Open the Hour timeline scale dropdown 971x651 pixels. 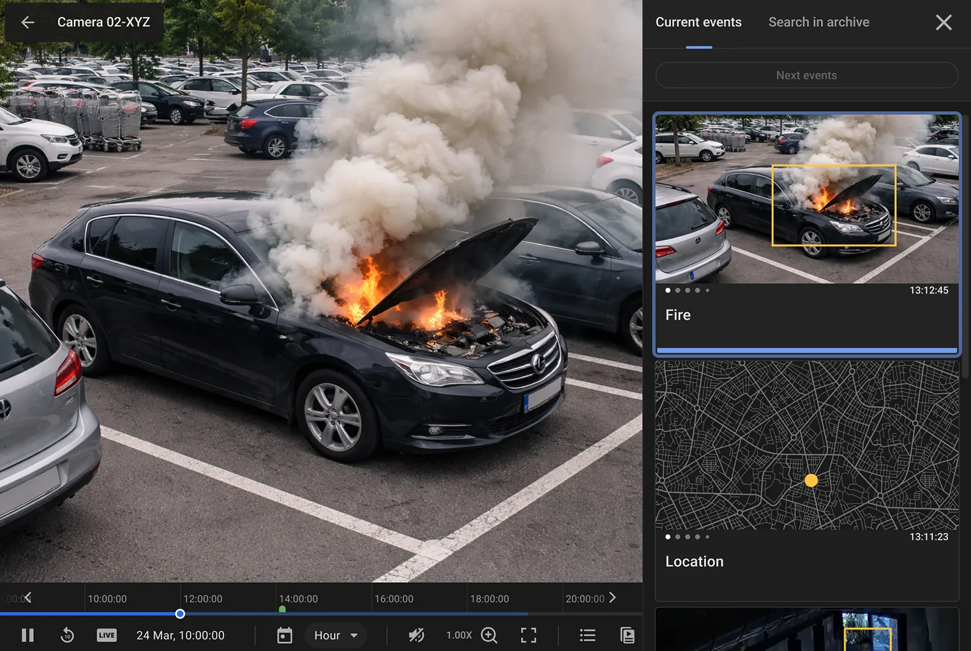336,635
